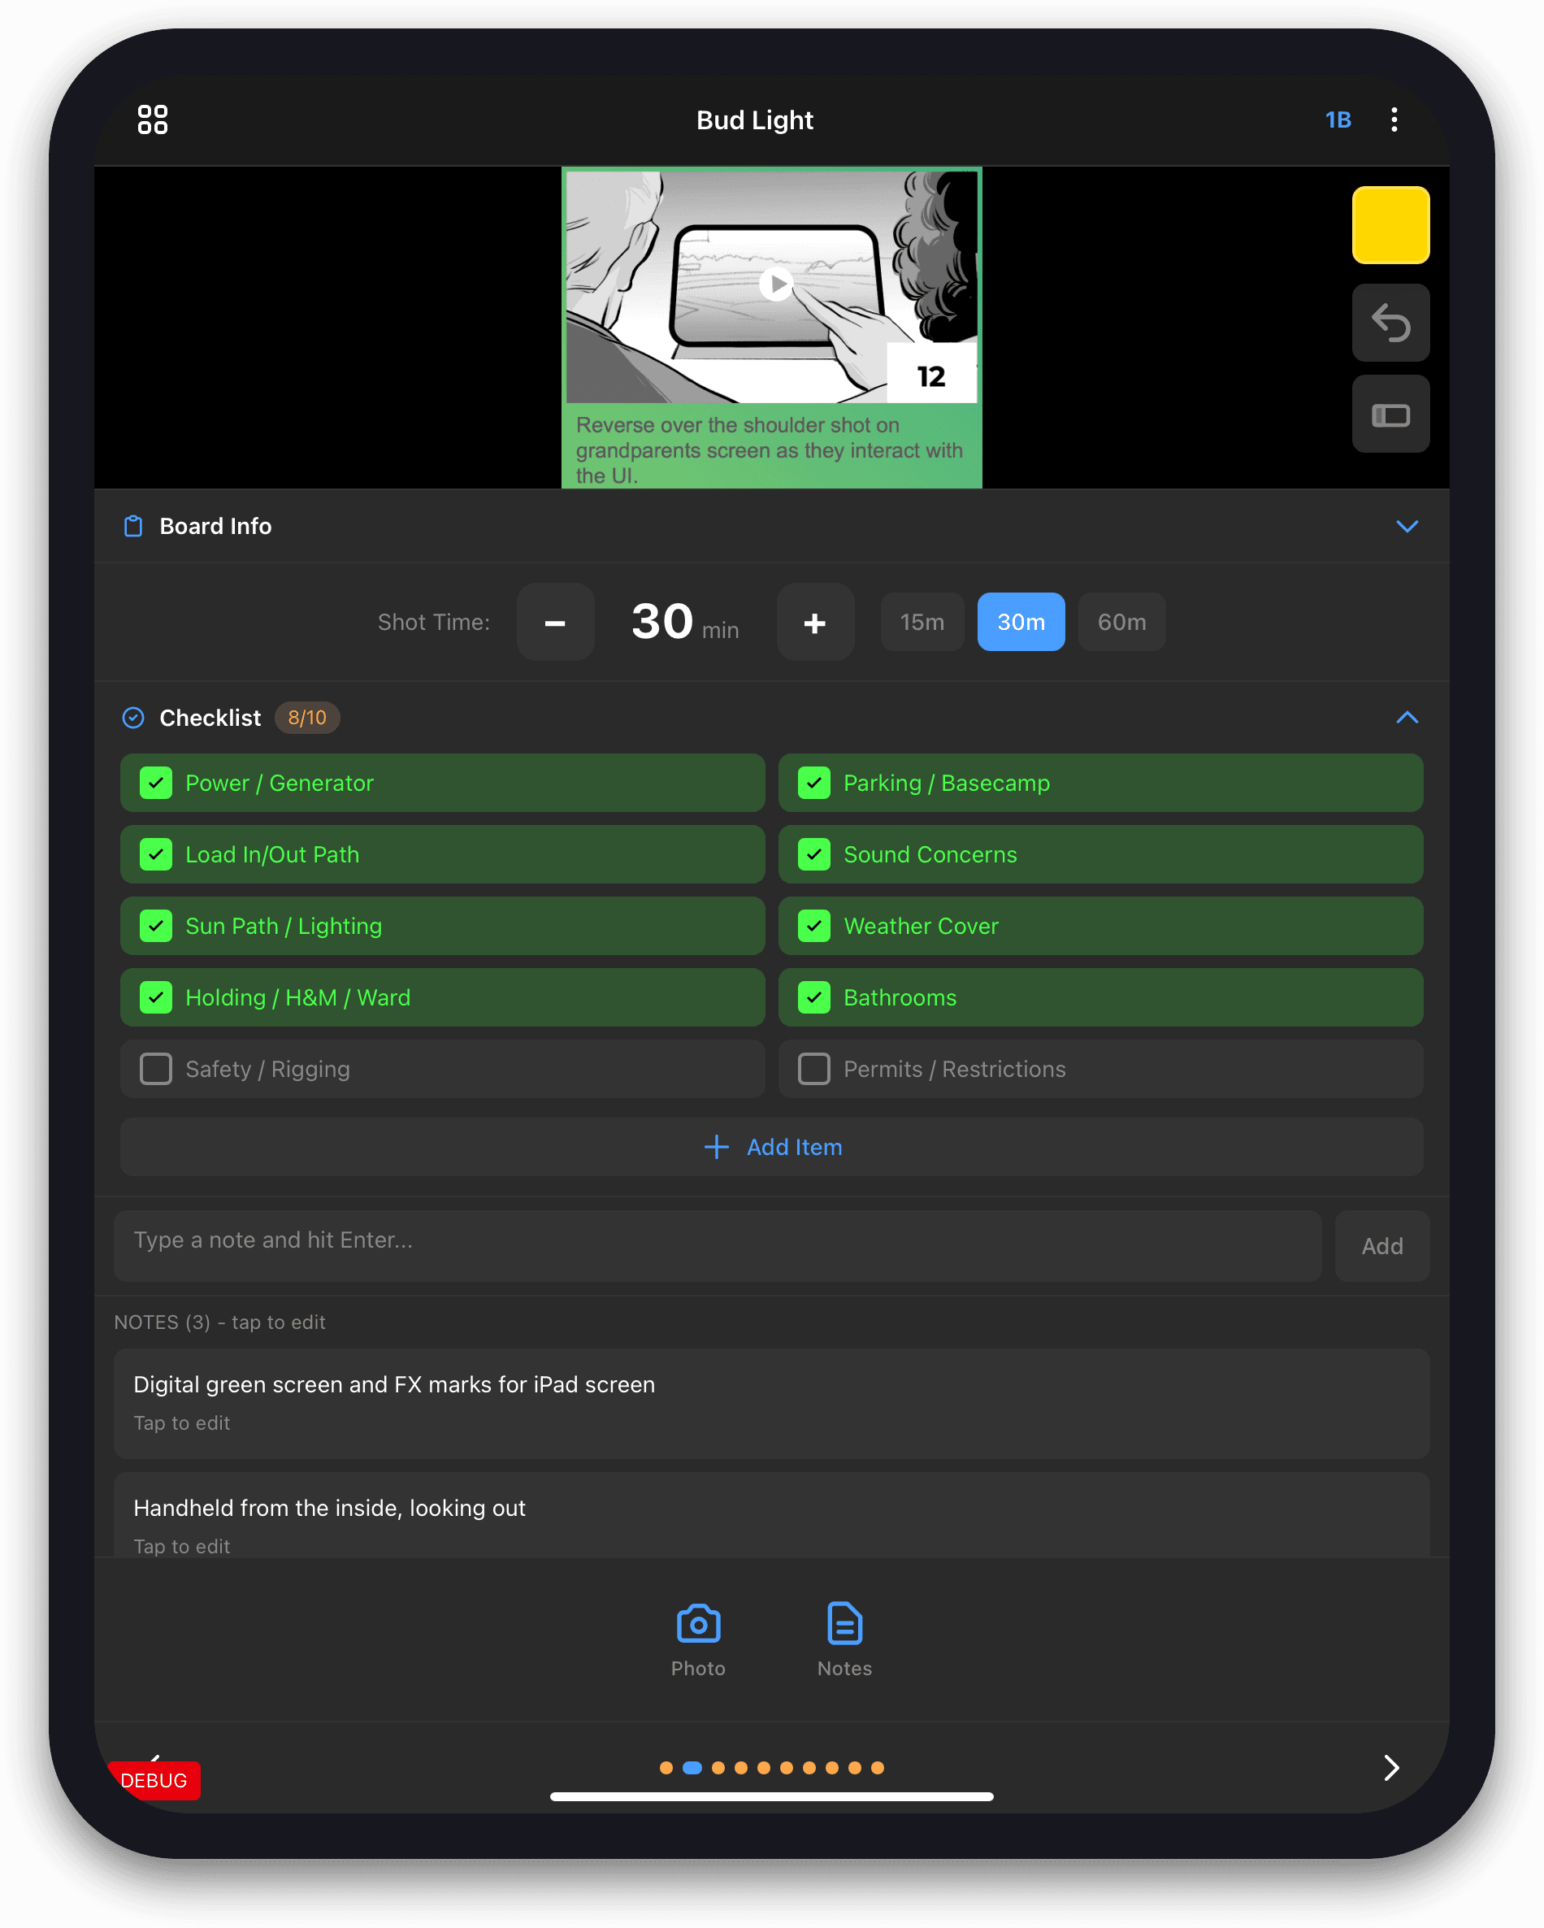Image resolution: width=1544 pixels, height=1928 pixels.
Task: Edit the Handheld from the inside note
Action: click(771, 1517)
